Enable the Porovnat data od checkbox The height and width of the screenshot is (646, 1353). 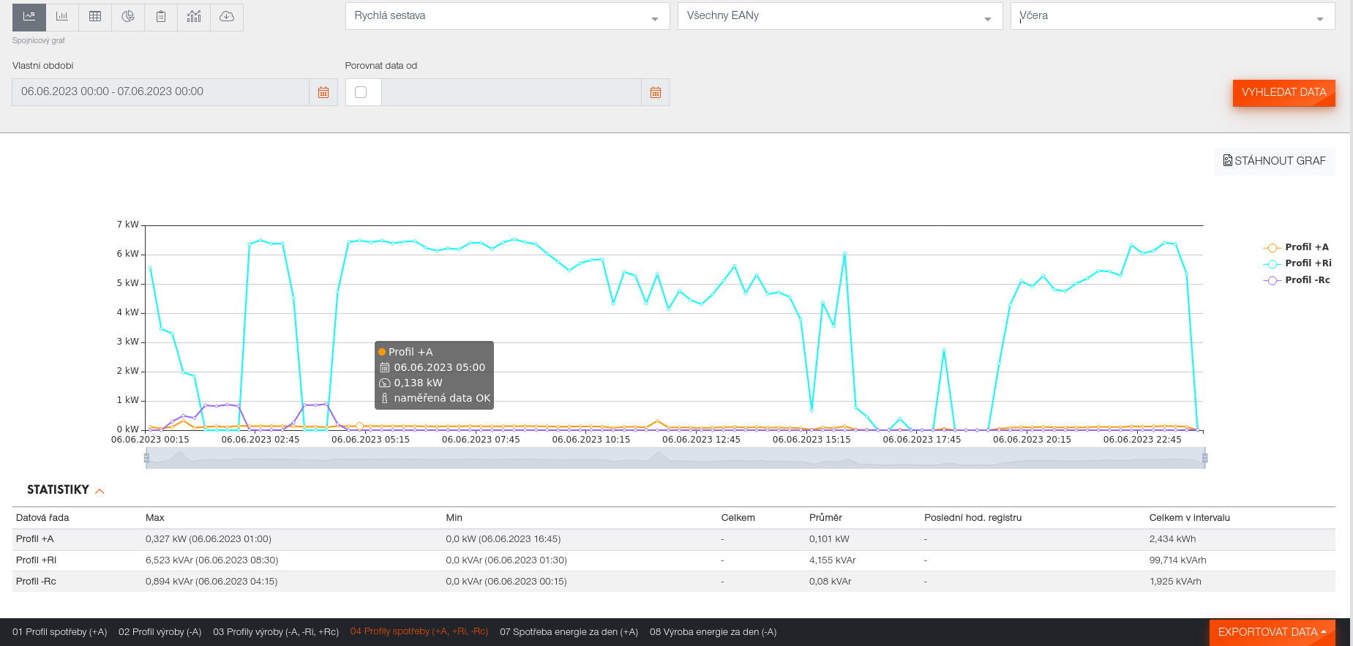pyautogui.click(x=361, y=92)
